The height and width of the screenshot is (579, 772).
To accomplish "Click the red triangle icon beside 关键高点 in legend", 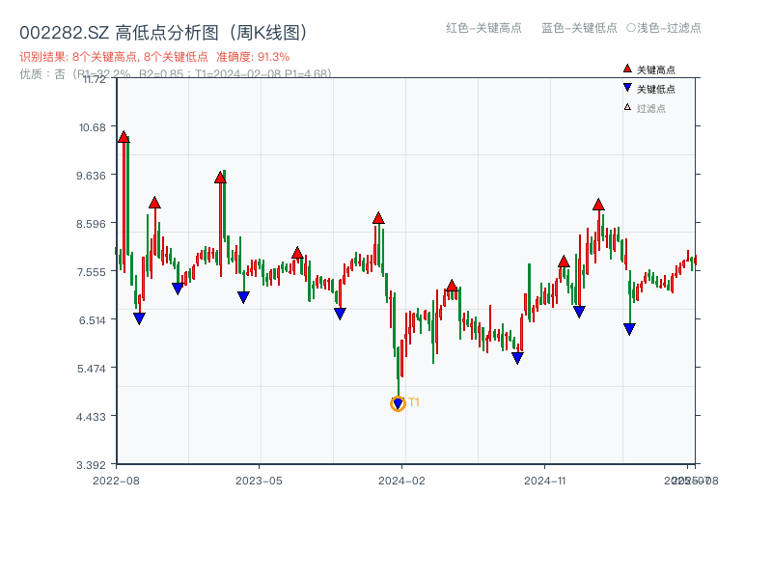I will (x=627, y=69).
